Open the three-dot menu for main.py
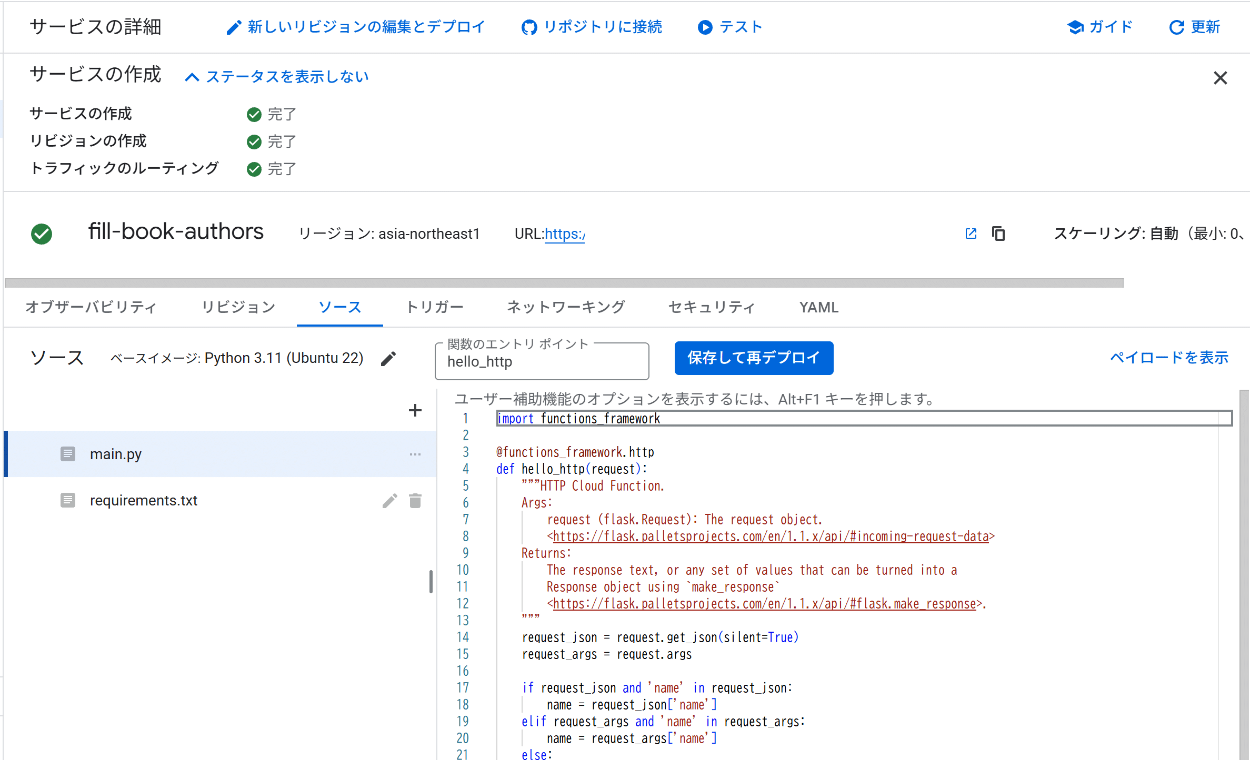The width and height of the screenshot is (1250, 760). pyautogui.click(x=415, y=454)
